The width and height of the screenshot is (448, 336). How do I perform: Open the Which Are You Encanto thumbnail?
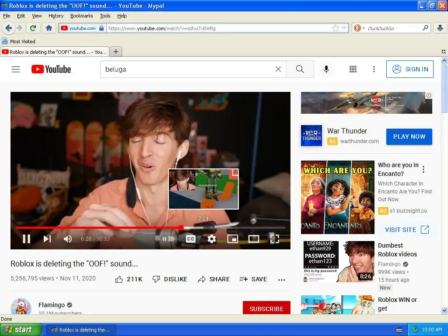[337, 197]
